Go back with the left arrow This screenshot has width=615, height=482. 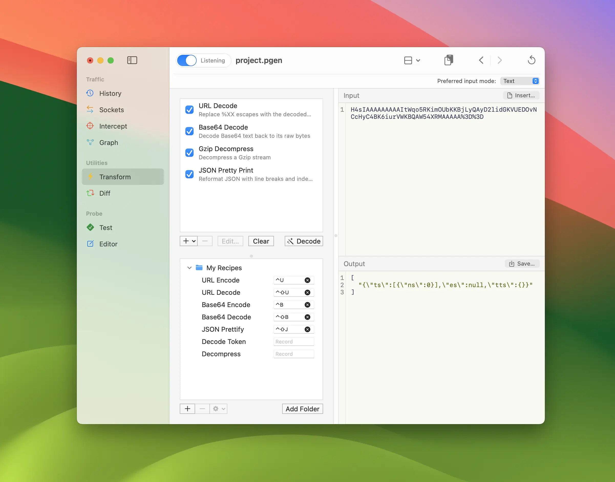481,60
